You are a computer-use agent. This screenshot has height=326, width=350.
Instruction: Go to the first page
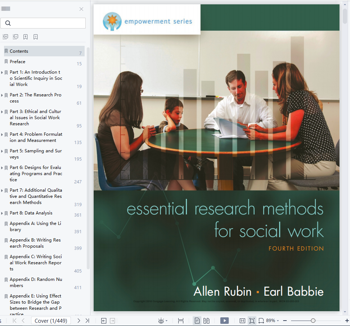point(15,321)
